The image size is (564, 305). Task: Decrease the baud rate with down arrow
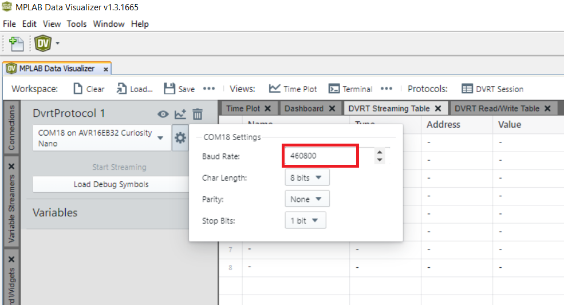(x=380, y=160)
